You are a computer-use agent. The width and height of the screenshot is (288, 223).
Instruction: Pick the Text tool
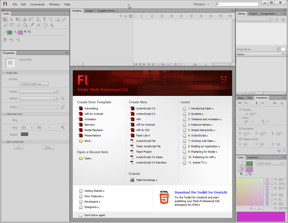coord(44,19)
